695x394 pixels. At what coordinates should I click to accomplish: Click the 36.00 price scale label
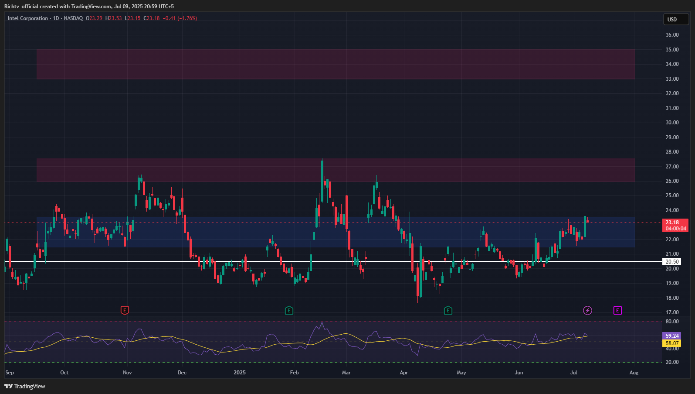tap(672, 35)
